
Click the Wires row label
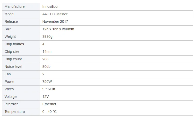pos(9,89)
